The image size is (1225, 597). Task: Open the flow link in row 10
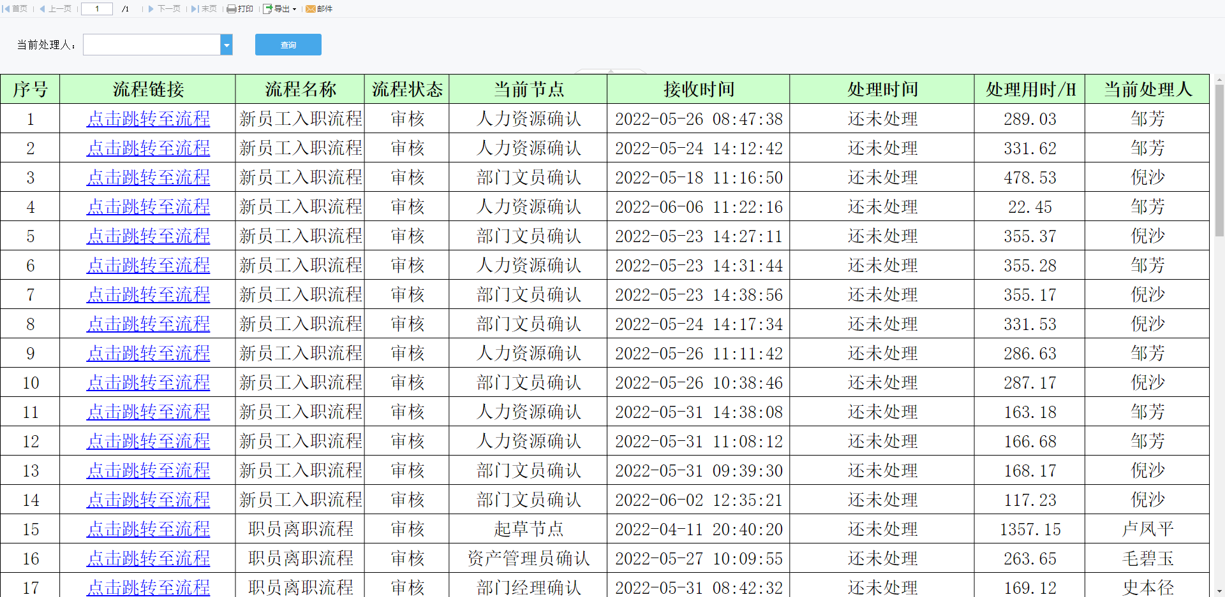[x=148, y=382]
